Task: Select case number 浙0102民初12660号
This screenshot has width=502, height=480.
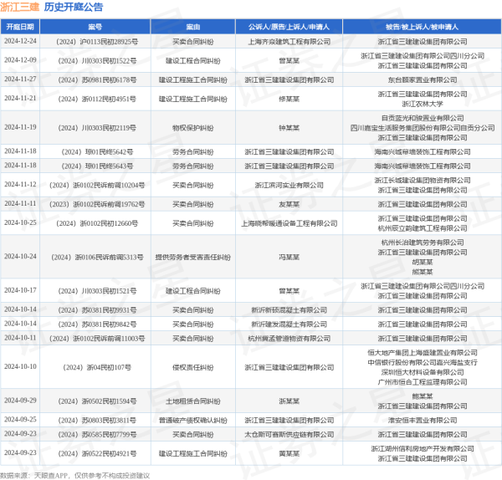Action: (97, 223)
